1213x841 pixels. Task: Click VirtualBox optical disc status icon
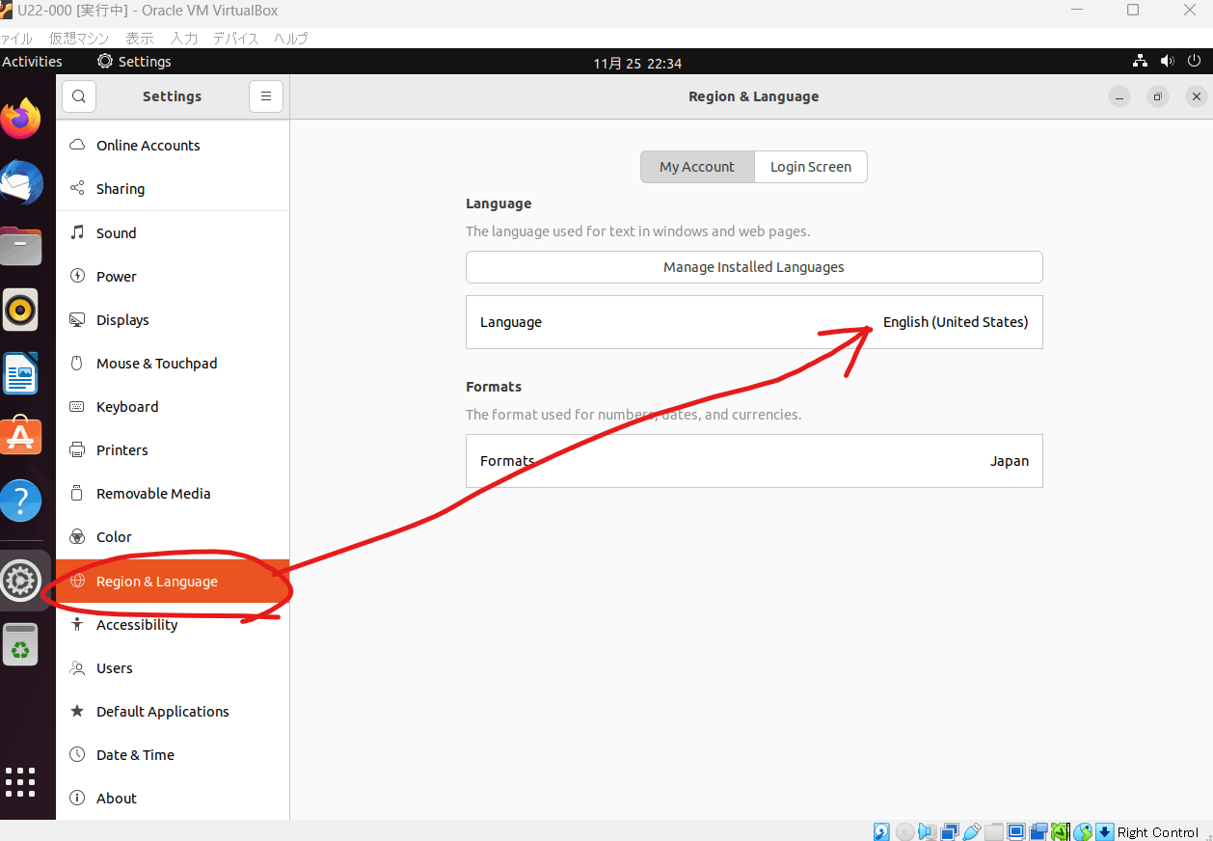(905, 831)
